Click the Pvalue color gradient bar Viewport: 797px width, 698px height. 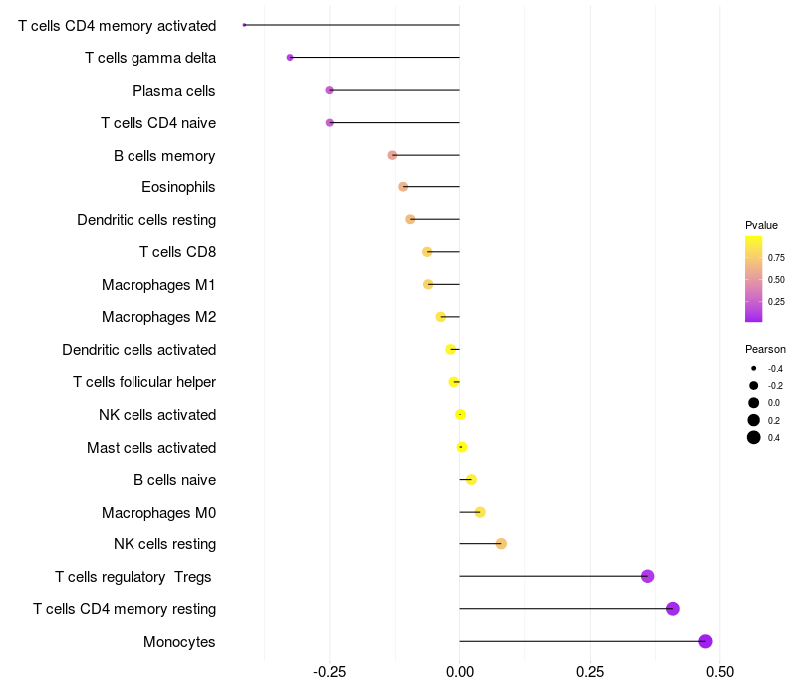coord(753,279)
